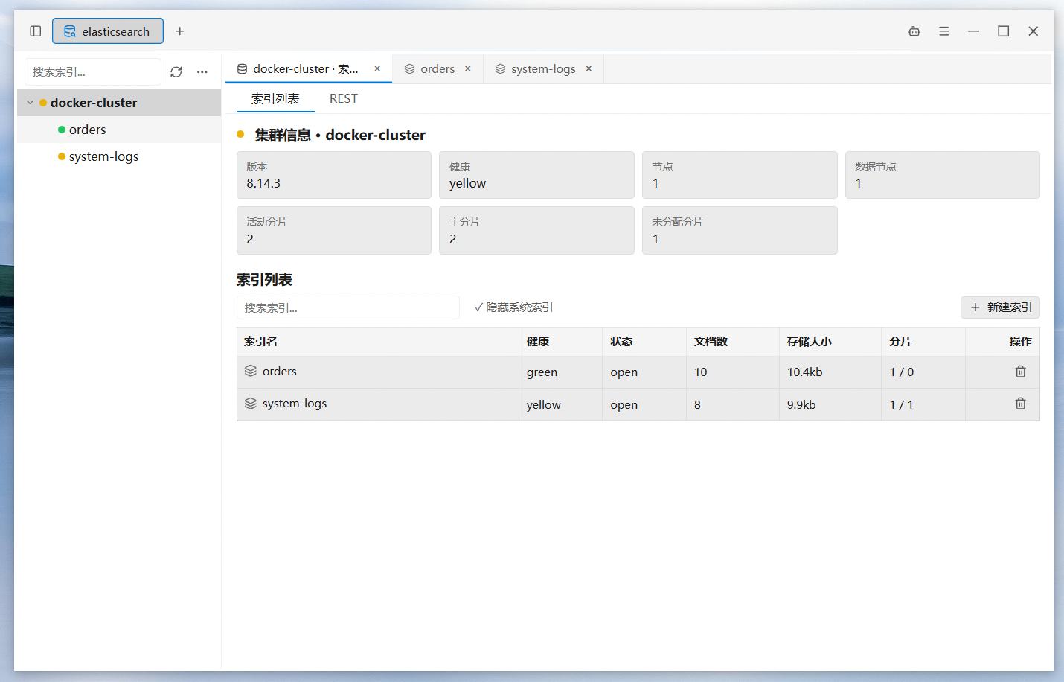This screenshot has height=682, width=1064.
Task: Open the 索引列表 sub-tab
Action: tap(275, 98)
